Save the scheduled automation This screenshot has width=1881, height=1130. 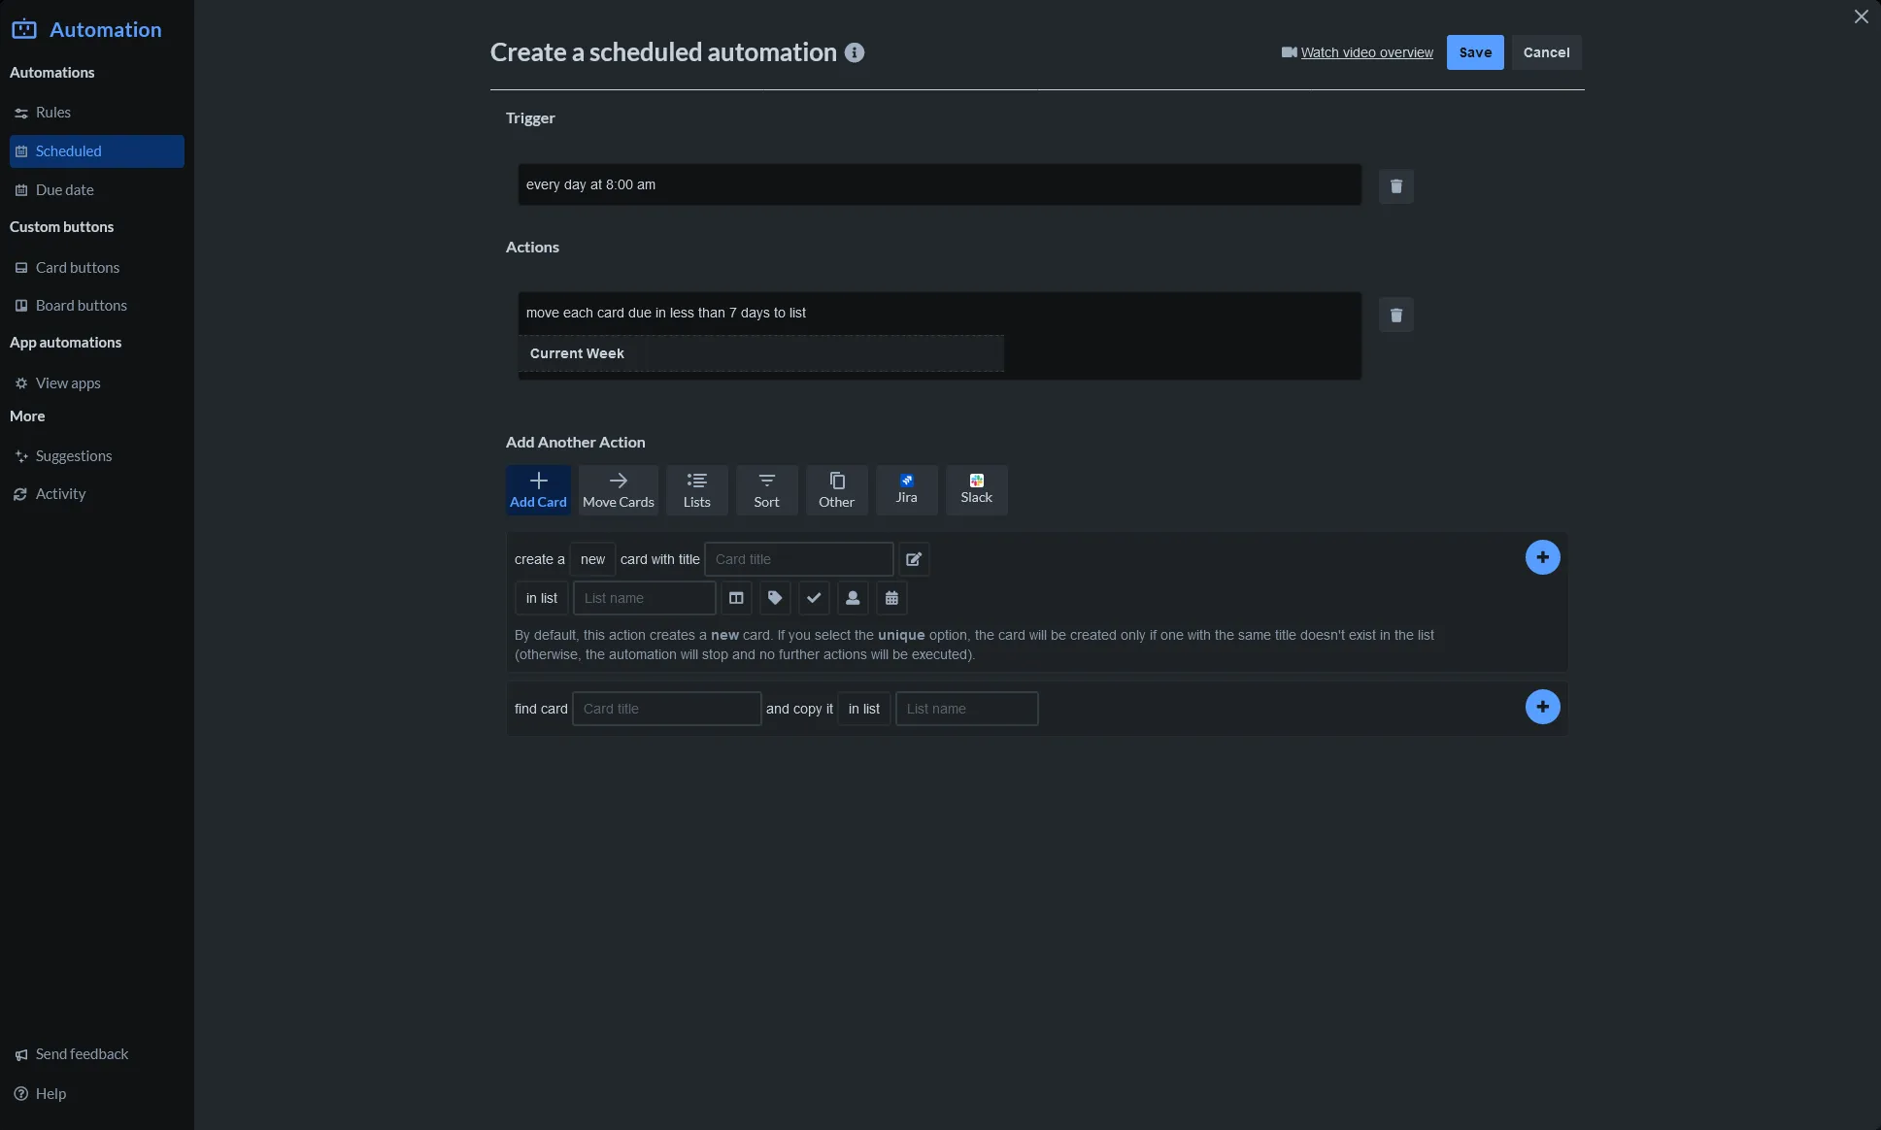pos(1474,51)
